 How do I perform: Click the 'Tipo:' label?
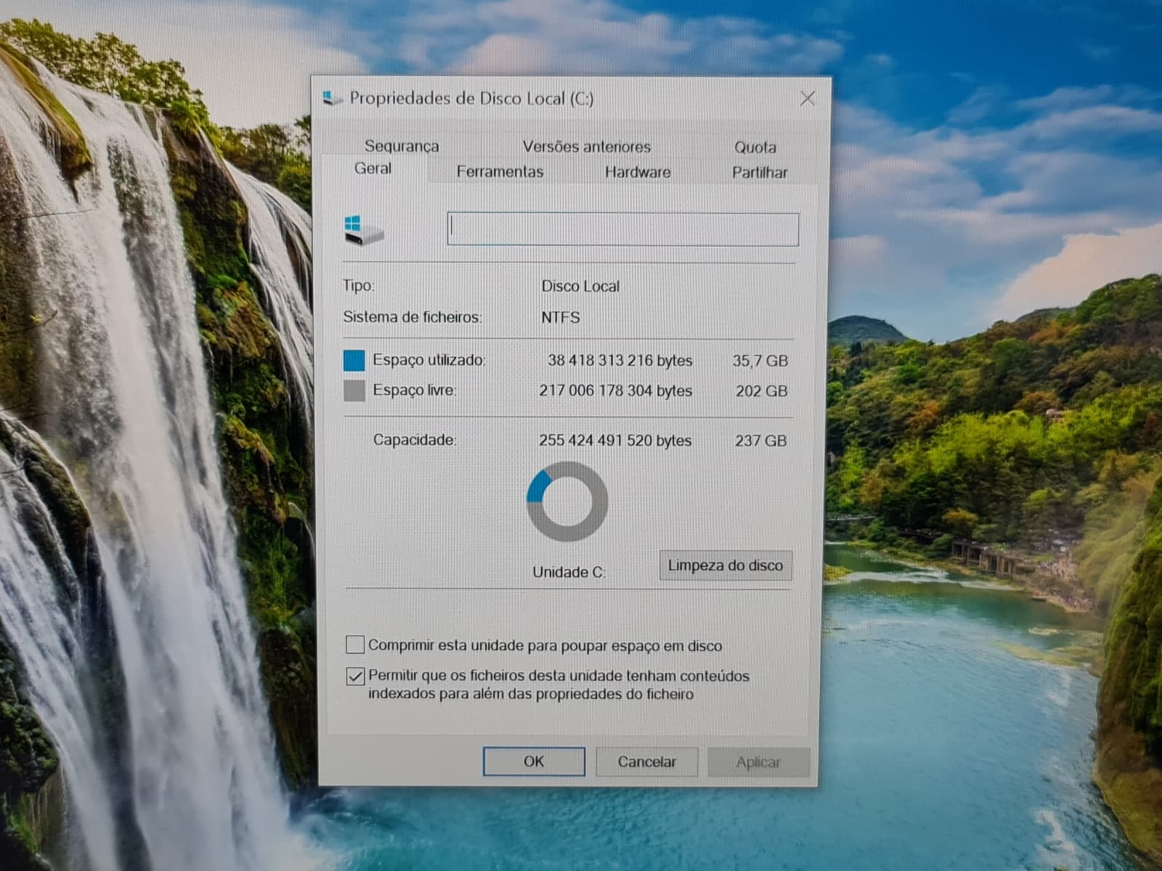pyautogui.click(x=359, y=285)
